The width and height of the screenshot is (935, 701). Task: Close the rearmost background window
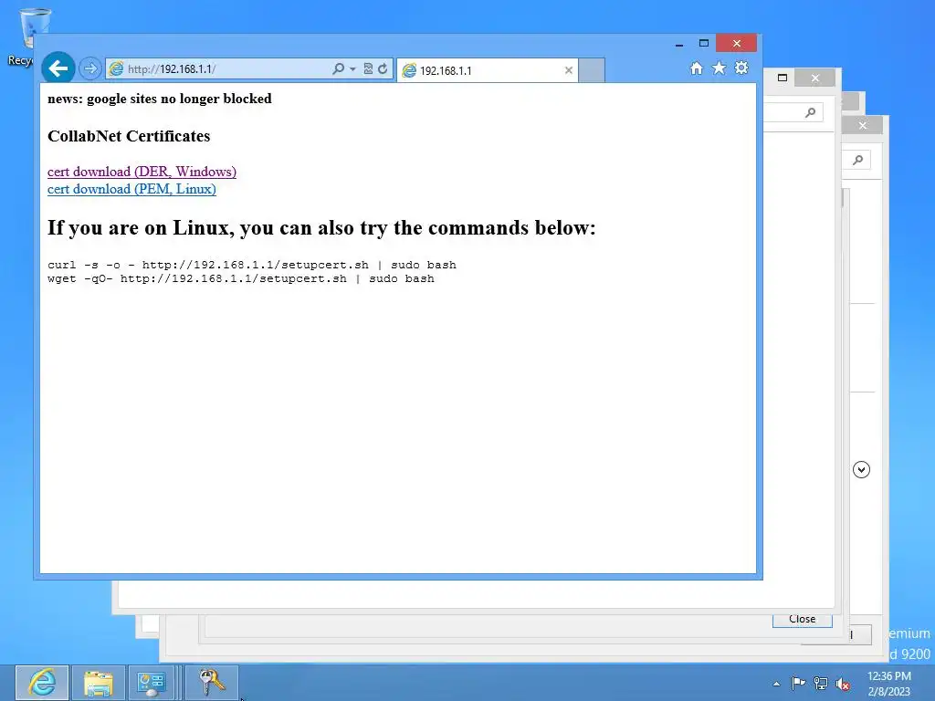[x=863, y=125]
